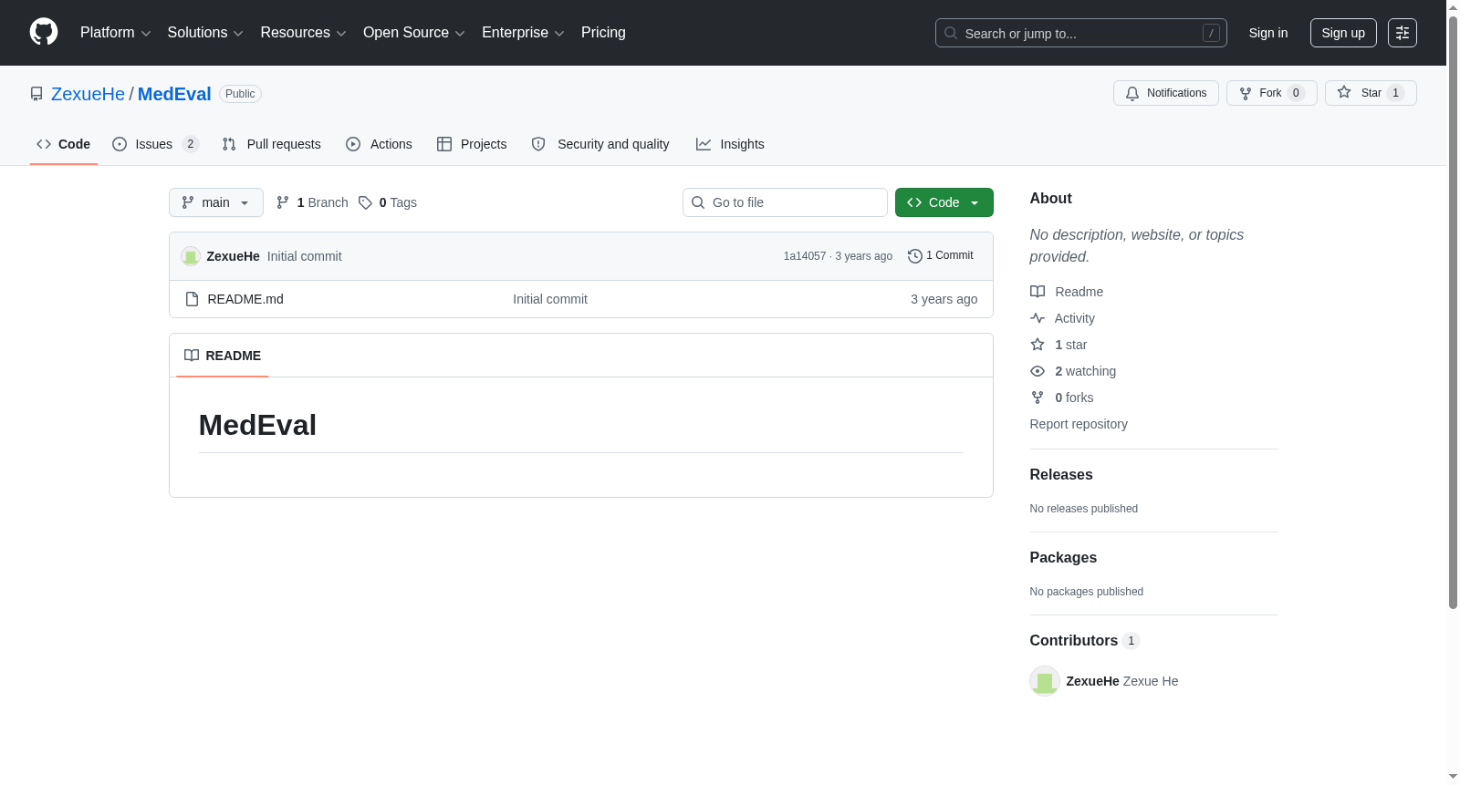
Task: Click the eye icon beside 2 watching
Action: point(1038,371)
